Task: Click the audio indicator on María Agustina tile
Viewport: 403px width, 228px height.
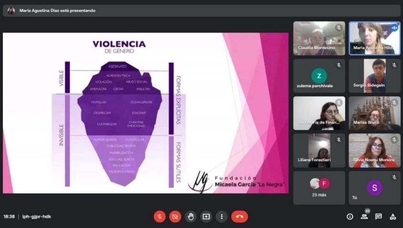Action: coord(394,28)
